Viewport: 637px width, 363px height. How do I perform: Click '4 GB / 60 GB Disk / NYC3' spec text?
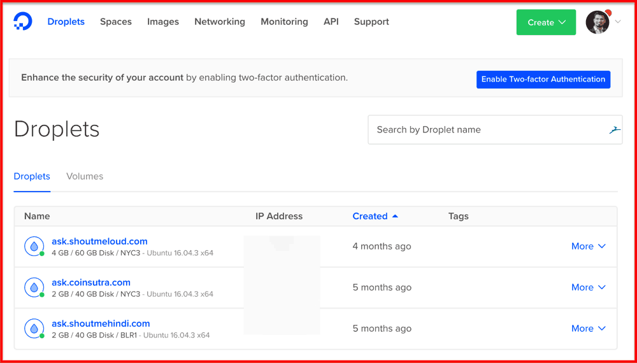pyautogui.click(x=96, y=253)
